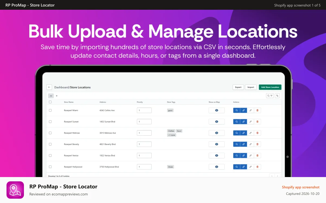Click the back arrow beside Dashboard breadcrumb

[49, 87]
